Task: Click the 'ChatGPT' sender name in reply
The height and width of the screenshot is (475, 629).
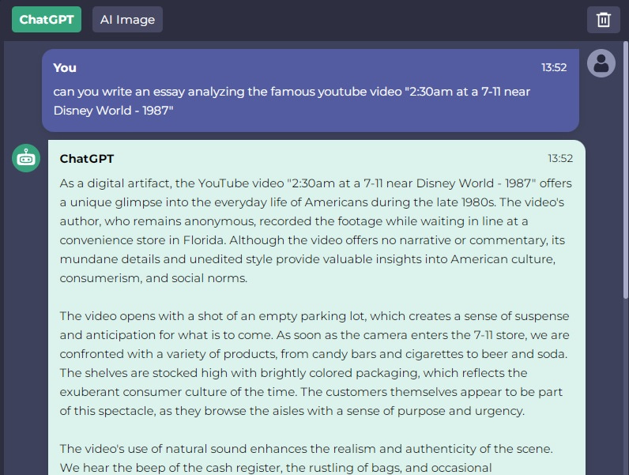Action: pyautogui.click(x=87, y=159)
